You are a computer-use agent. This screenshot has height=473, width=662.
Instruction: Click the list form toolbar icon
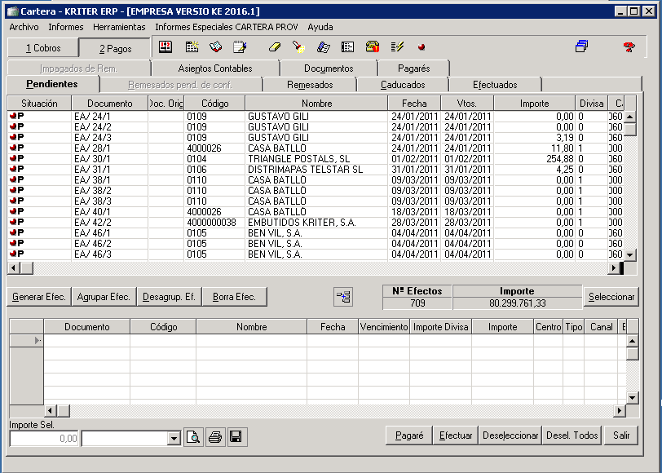348,46
